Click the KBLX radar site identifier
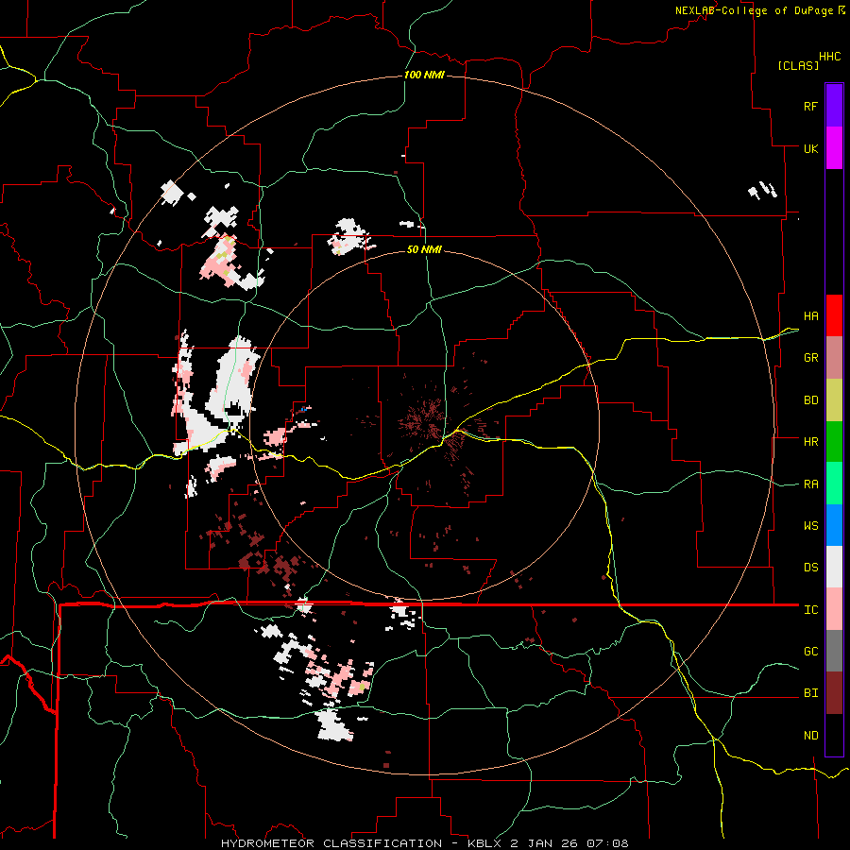This screenshot has width=850, height=850. coord(484,843)
